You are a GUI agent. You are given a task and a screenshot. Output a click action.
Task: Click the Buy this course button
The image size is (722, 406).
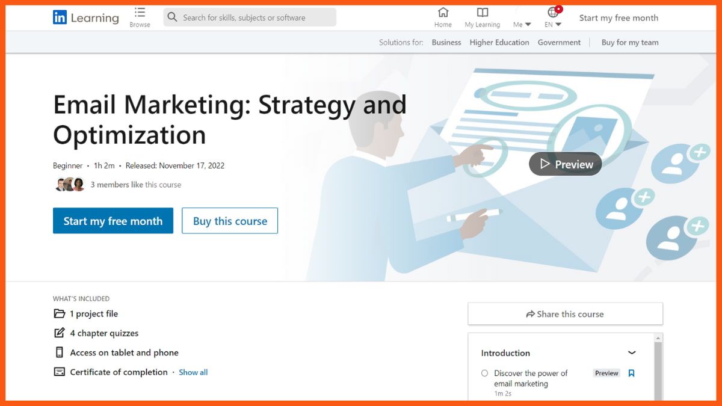pyautogui.click(x=229, y=221)
